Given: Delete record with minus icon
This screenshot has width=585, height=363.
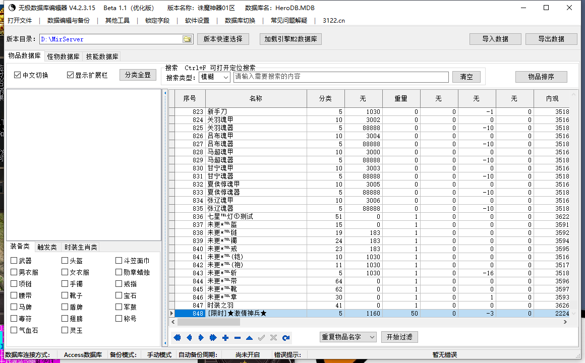Looking at the screenshot, I should point(238,338).
